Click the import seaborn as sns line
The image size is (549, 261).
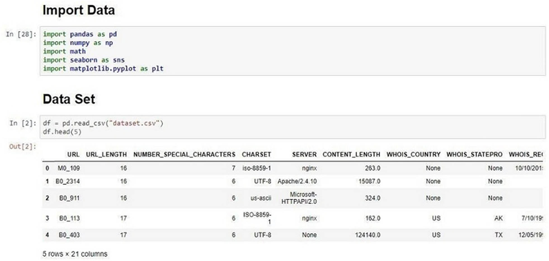(x=84, y=60)
